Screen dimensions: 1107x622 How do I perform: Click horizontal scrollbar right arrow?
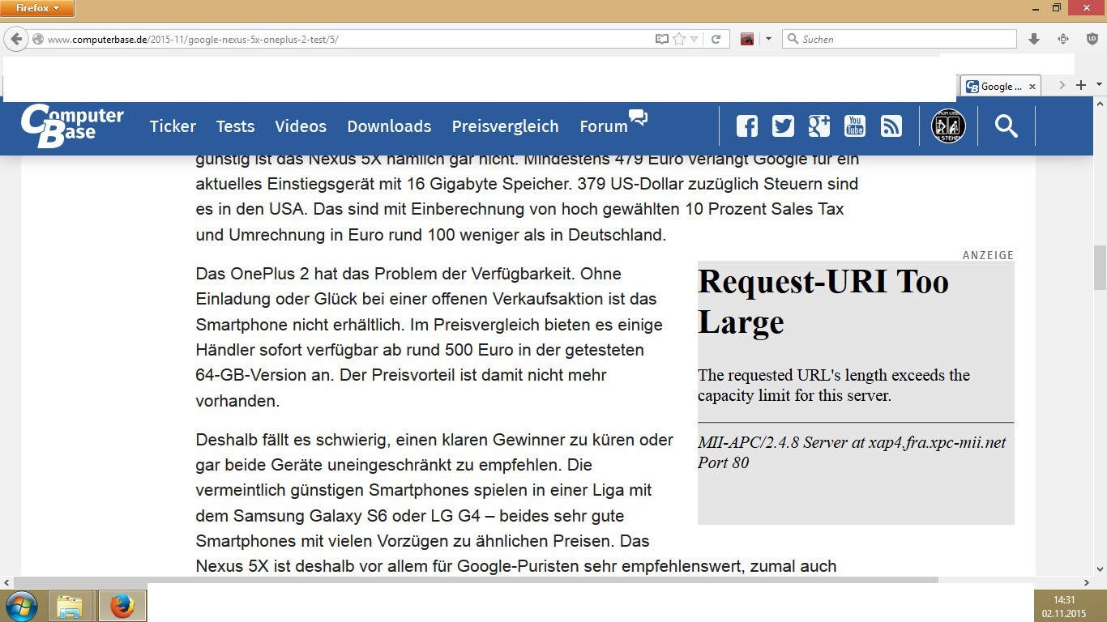(x=1088, y=582)
